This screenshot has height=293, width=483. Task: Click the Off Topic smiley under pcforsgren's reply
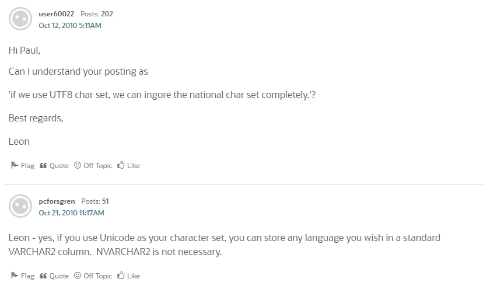[78, 276]
